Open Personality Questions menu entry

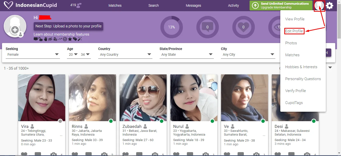click(x=303, y=79)
